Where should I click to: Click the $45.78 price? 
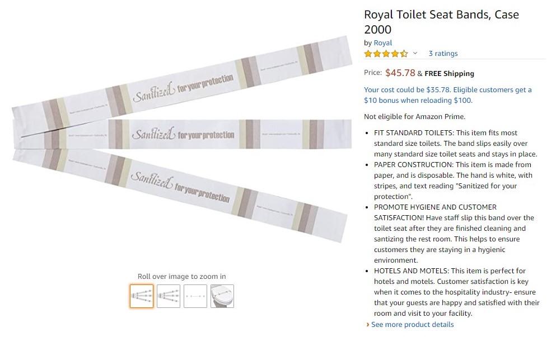400,73
